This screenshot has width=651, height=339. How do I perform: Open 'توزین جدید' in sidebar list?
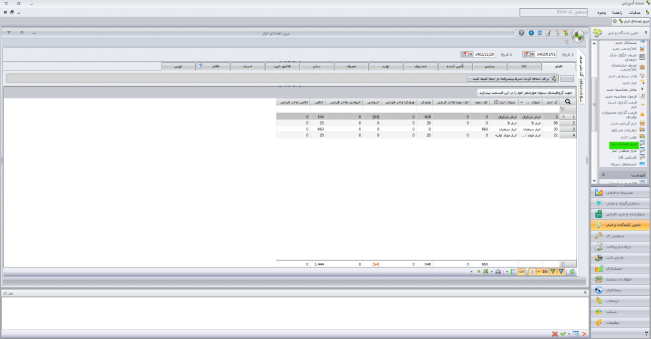click(628, 136)
